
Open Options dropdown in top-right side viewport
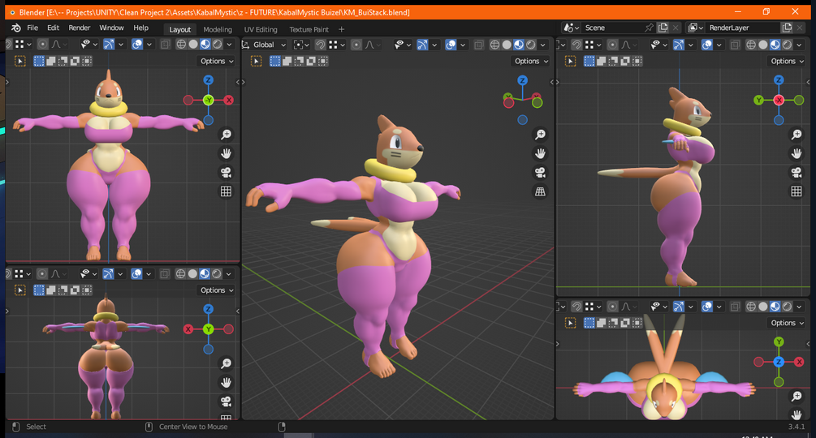788,62
